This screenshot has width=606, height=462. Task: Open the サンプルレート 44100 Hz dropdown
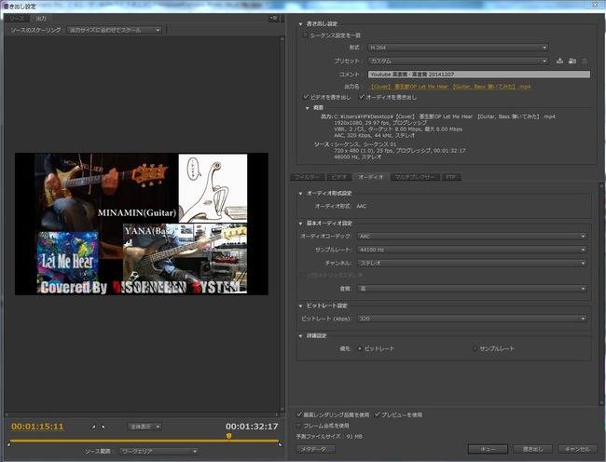(472, 250)
